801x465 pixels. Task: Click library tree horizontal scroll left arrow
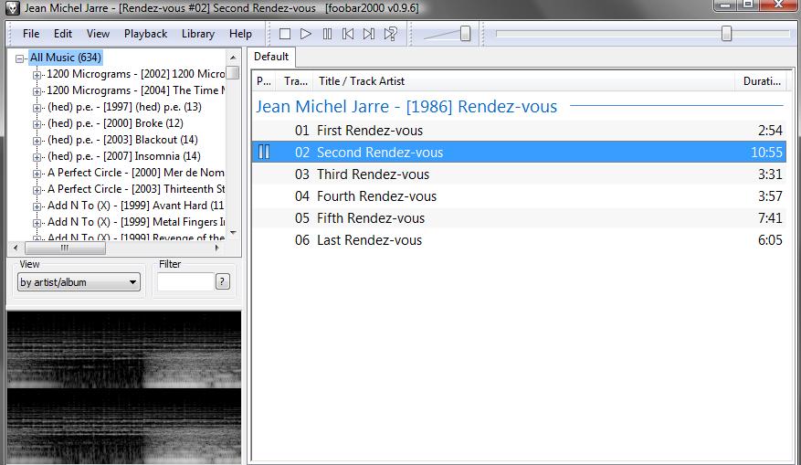click(16, 248)
